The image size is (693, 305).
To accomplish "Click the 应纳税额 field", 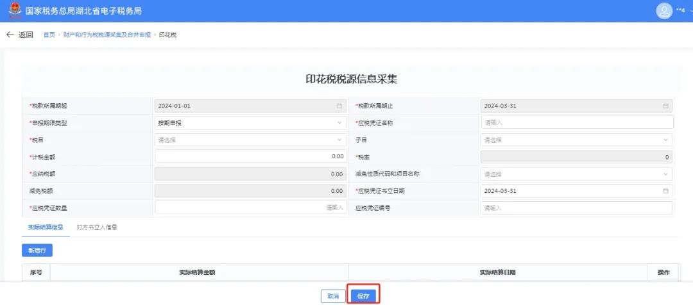I will pos(251,174).
